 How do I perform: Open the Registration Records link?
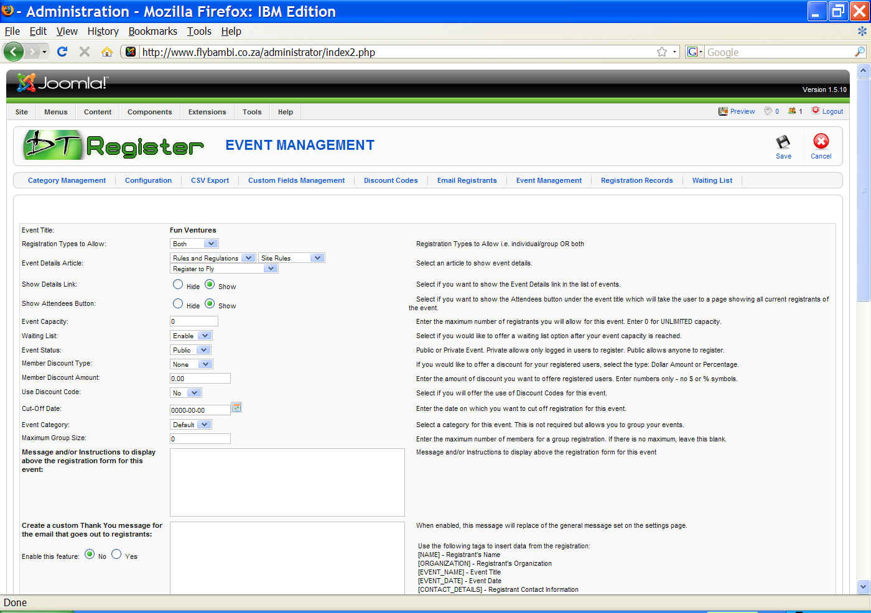pyautogui.click(x=636, y=180)
